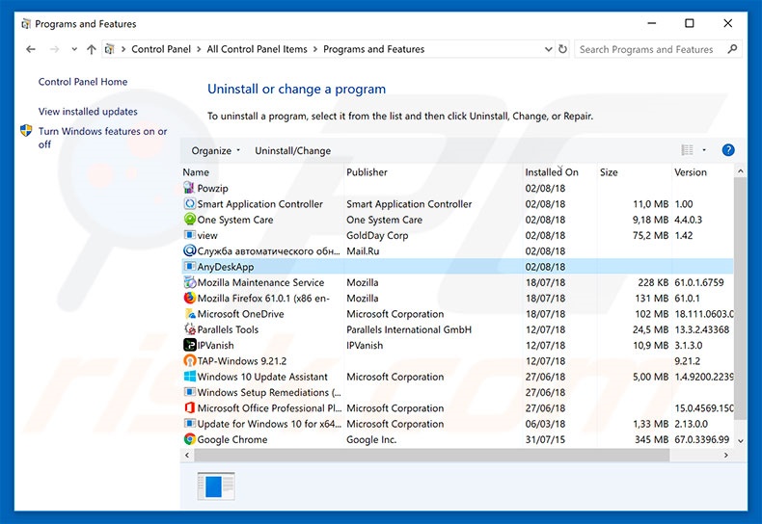This screenshot has height=524, width=762.
Task: Go up one level arrow
Action: pos(91,49)
